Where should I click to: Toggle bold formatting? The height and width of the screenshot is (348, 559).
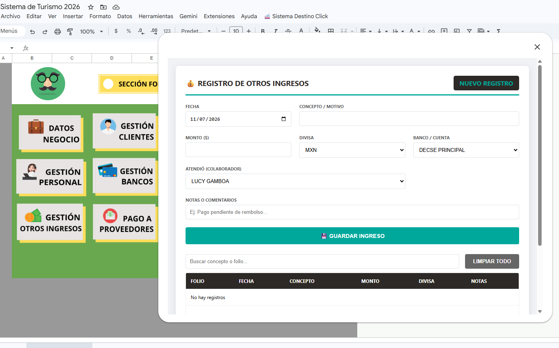coord(263,31)
